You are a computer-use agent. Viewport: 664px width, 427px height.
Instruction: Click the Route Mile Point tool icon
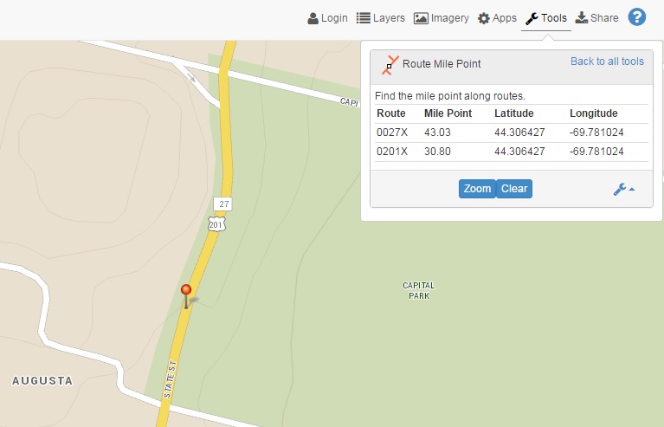[x=390, y=65]
